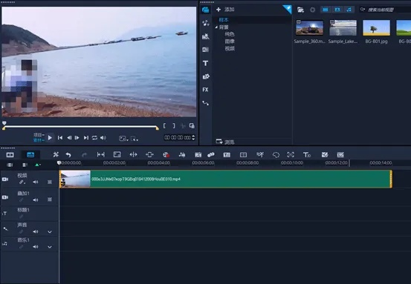Click the 添加 (Add) folder button
This screenshot has width=411, height=284.
click(x=225, y=10)
